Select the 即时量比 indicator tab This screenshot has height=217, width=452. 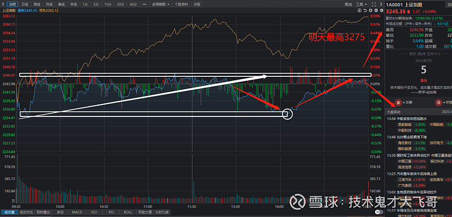[44, 212]
